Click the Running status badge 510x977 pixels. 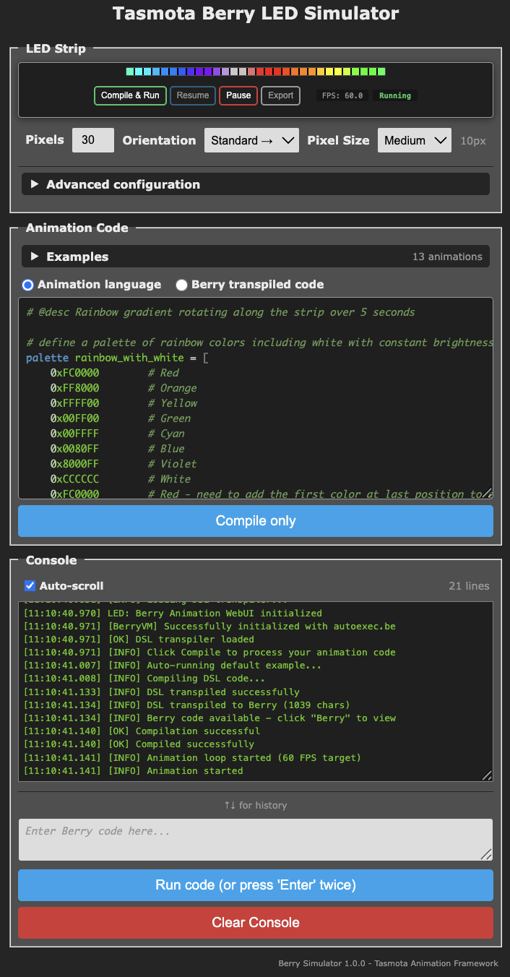click(394, 95)
